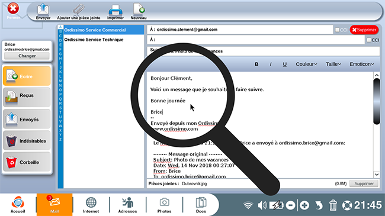Screen dimensions: 385x216
Task: Click the Changer account button
Action: (27, 56)
